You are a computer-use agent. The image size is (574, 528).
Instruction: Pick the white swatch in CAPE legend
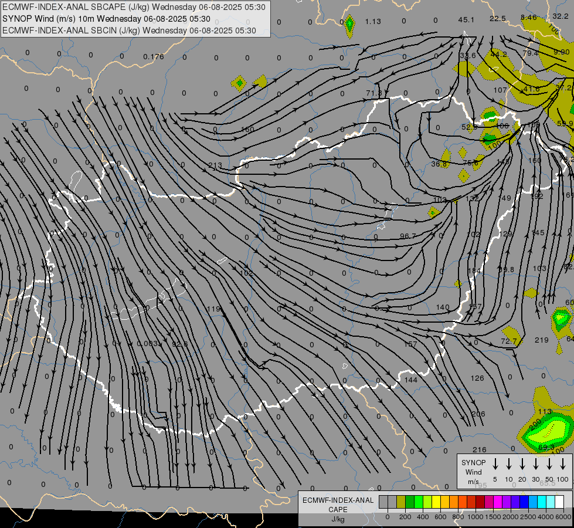pos(559,502)
